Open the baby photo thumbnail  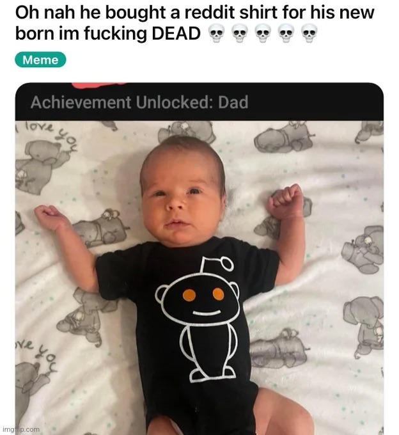(x=199, y=278)
